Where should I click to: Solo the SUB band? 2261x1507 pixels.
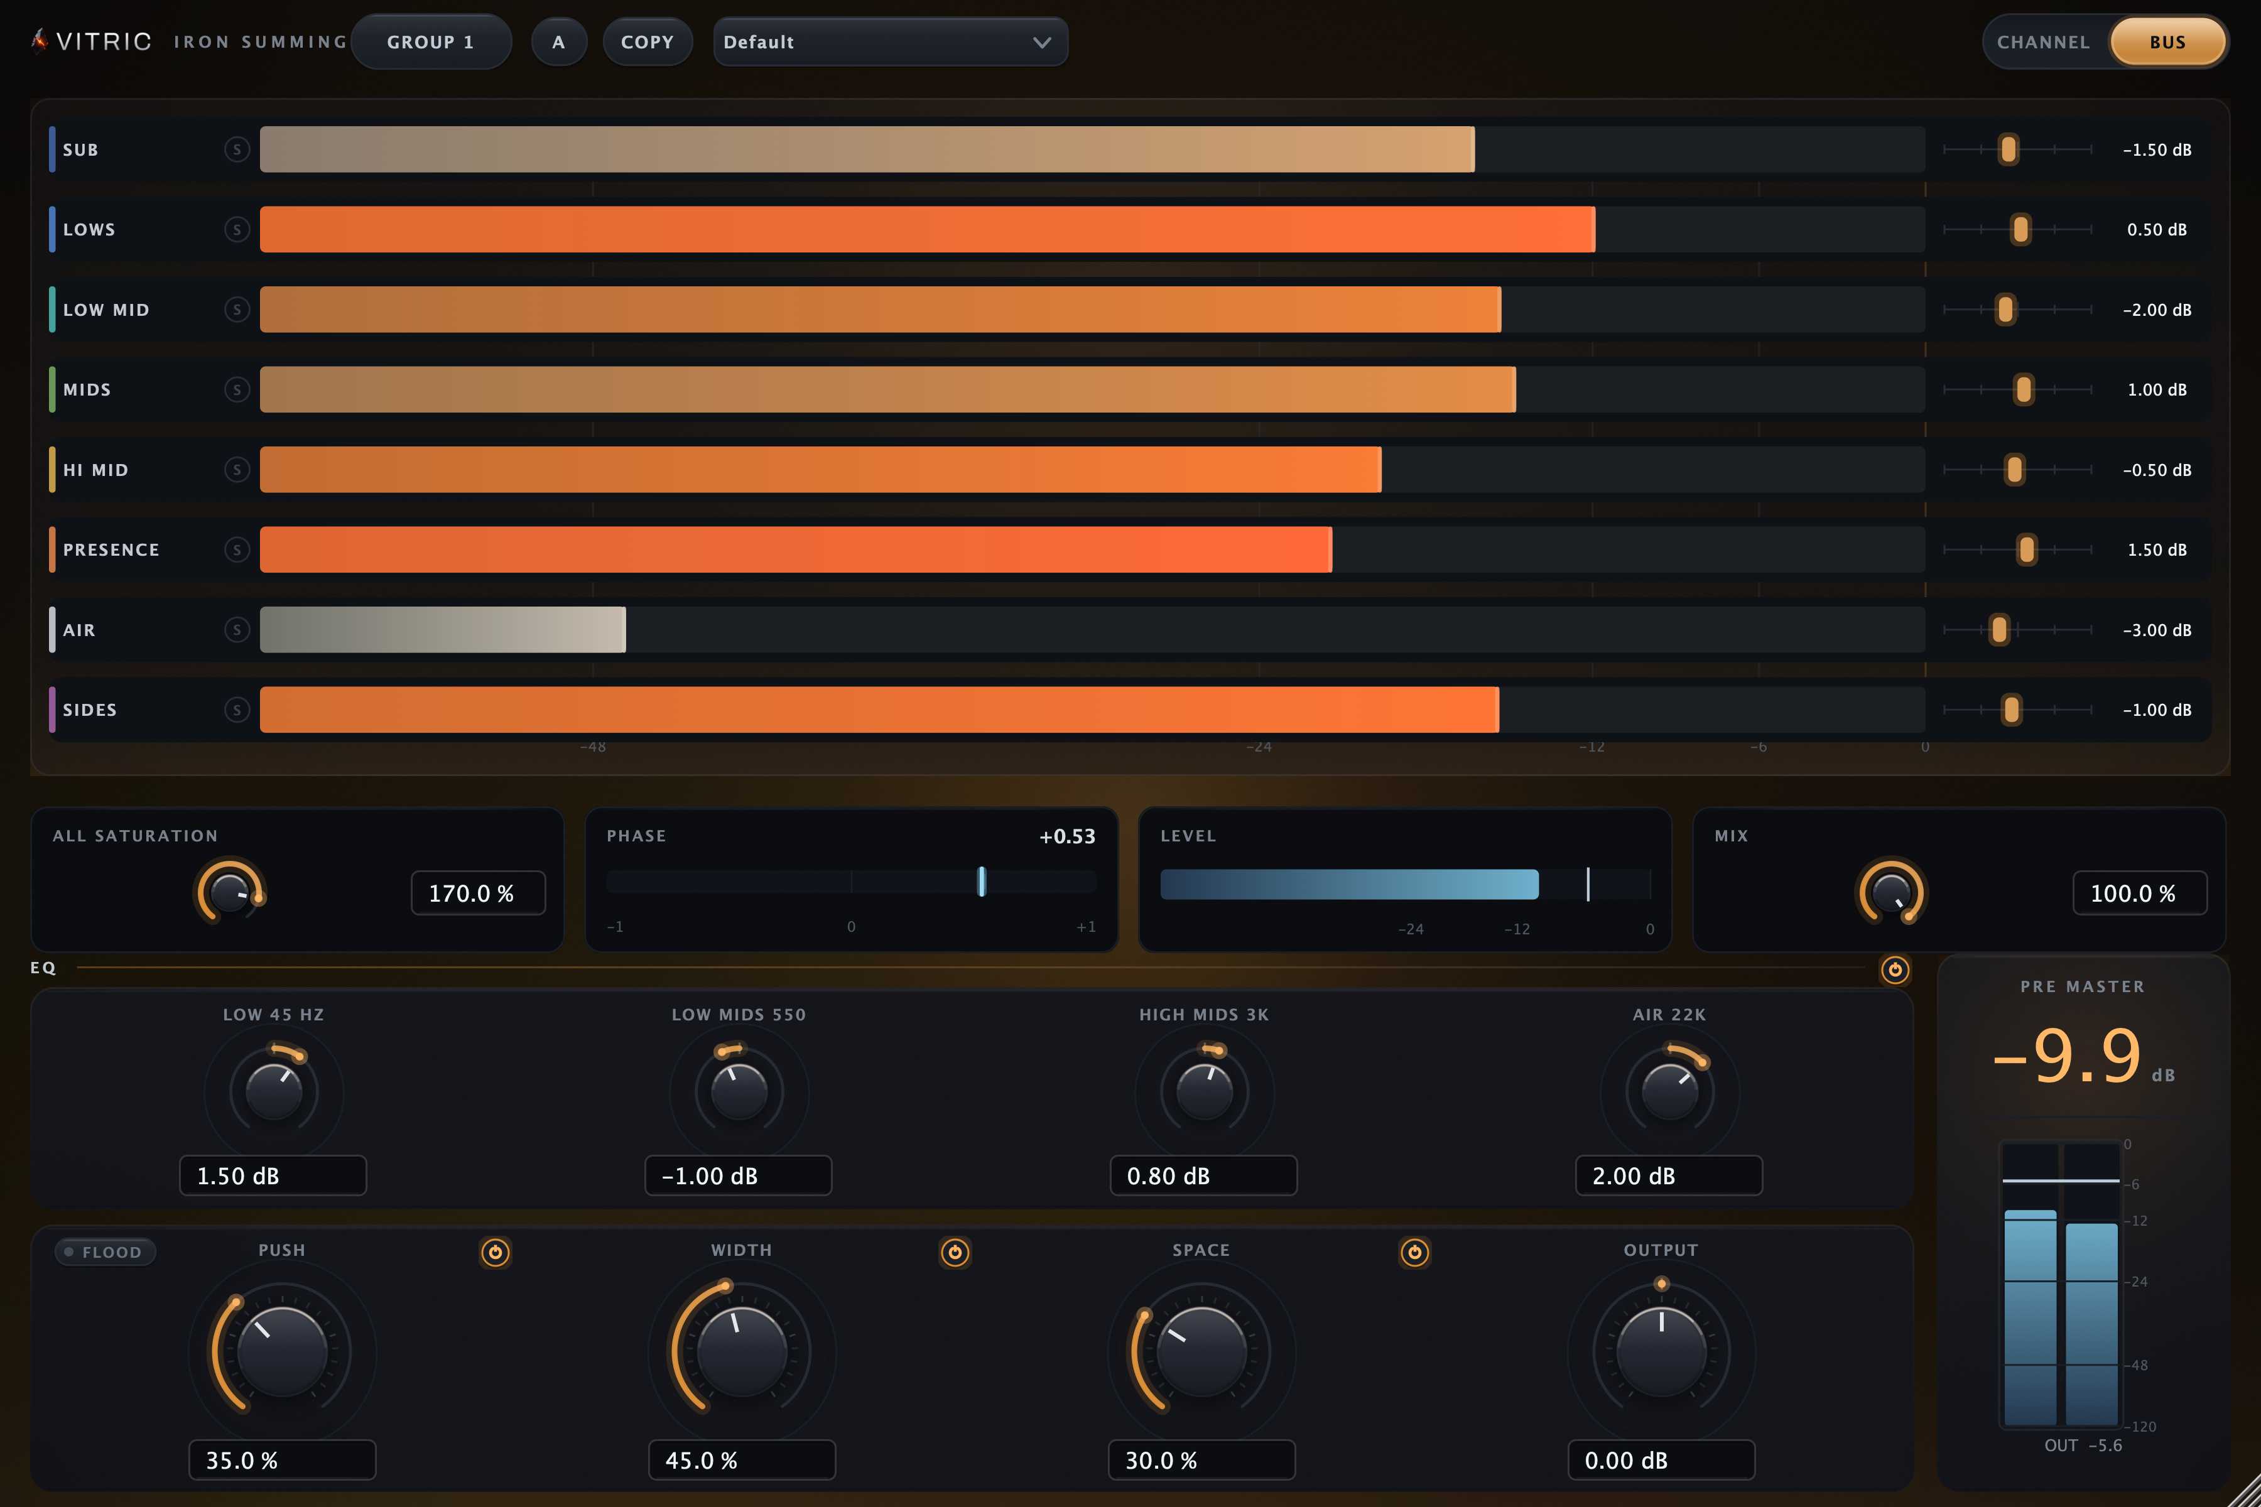[237, 149]
